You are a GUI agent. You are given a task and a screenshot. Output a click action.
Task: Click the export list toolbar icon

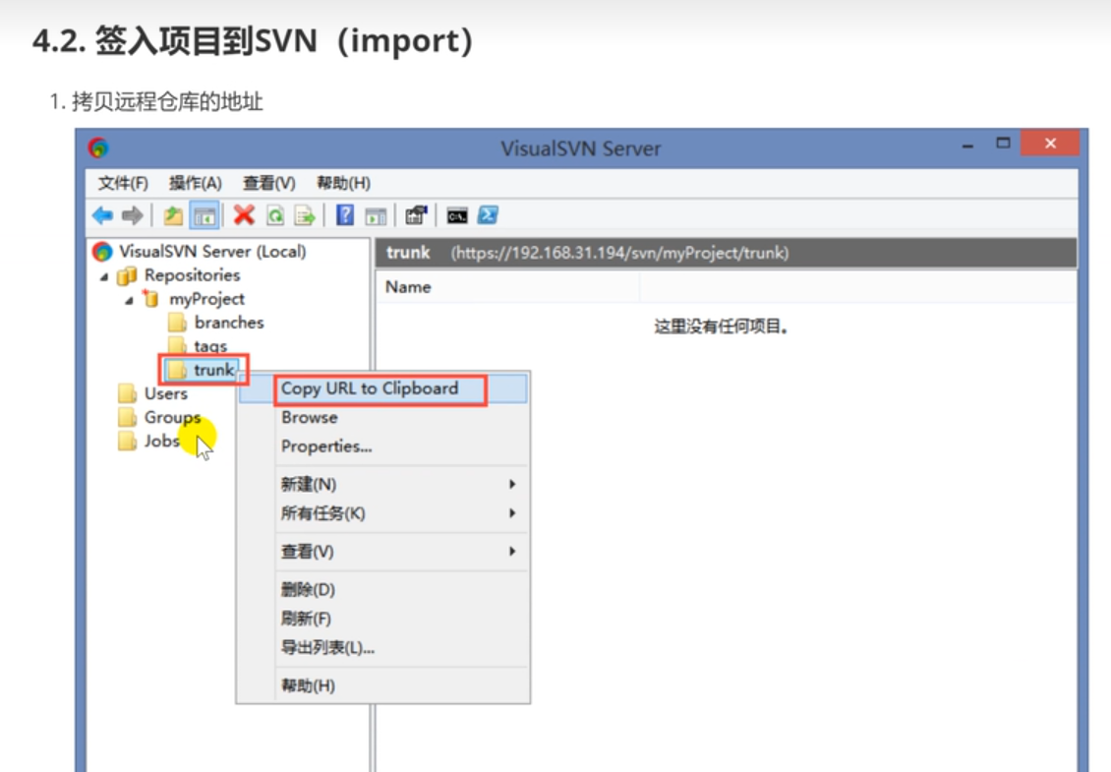305,215
